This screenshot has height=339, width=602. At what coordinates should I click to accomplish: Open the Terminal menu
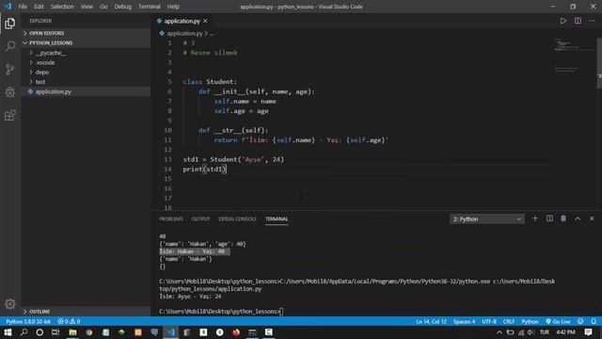[150, 7]
